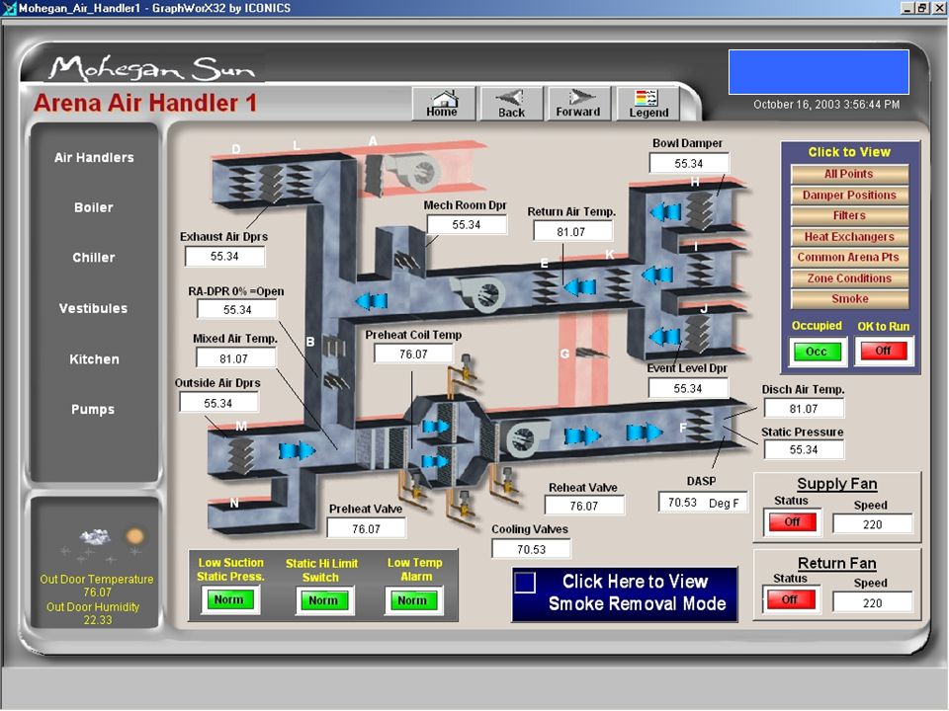Open the Vestibules section

pyautogui.click(x=94, y=308)
